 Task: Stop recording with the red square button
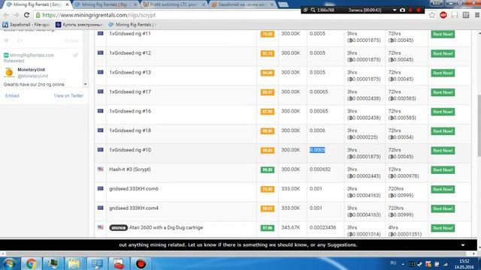tap(419, 10)
